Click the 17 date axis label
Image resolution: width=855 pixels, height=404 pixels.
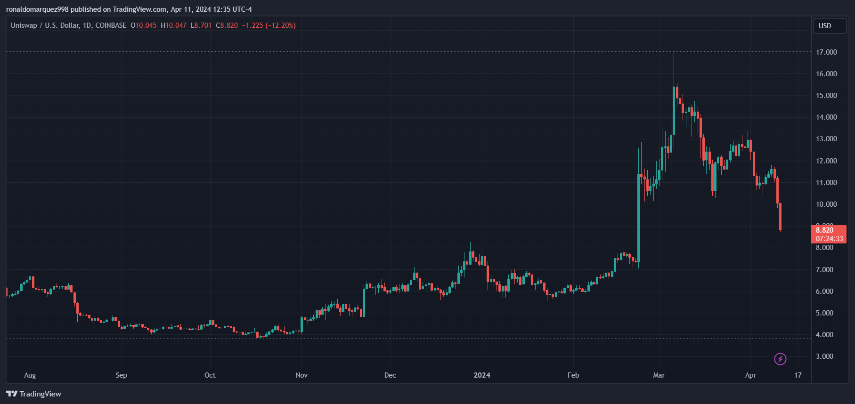point(798,375)
